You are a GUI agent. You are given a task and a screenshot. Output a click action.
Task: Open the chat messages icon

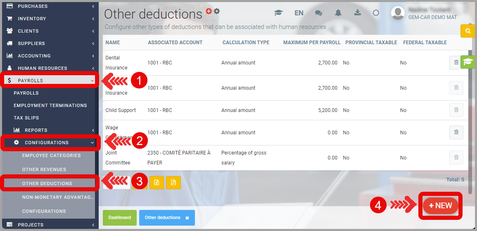[x=318, y=13]
